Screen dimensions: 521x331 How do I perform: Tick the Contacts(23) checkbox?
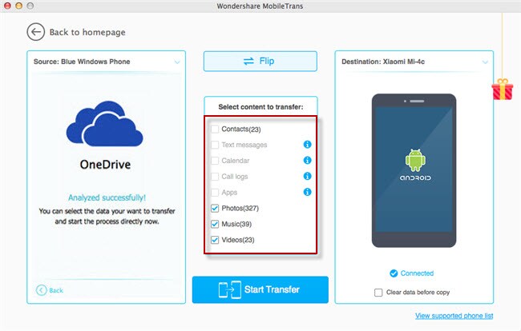[215, 129]
